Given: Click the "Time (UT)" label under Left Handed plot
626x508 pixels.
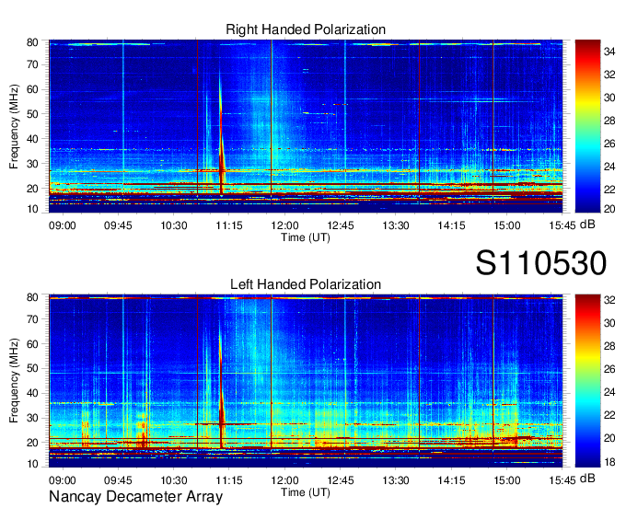Looking at the screenshot, I should (306, 493).
